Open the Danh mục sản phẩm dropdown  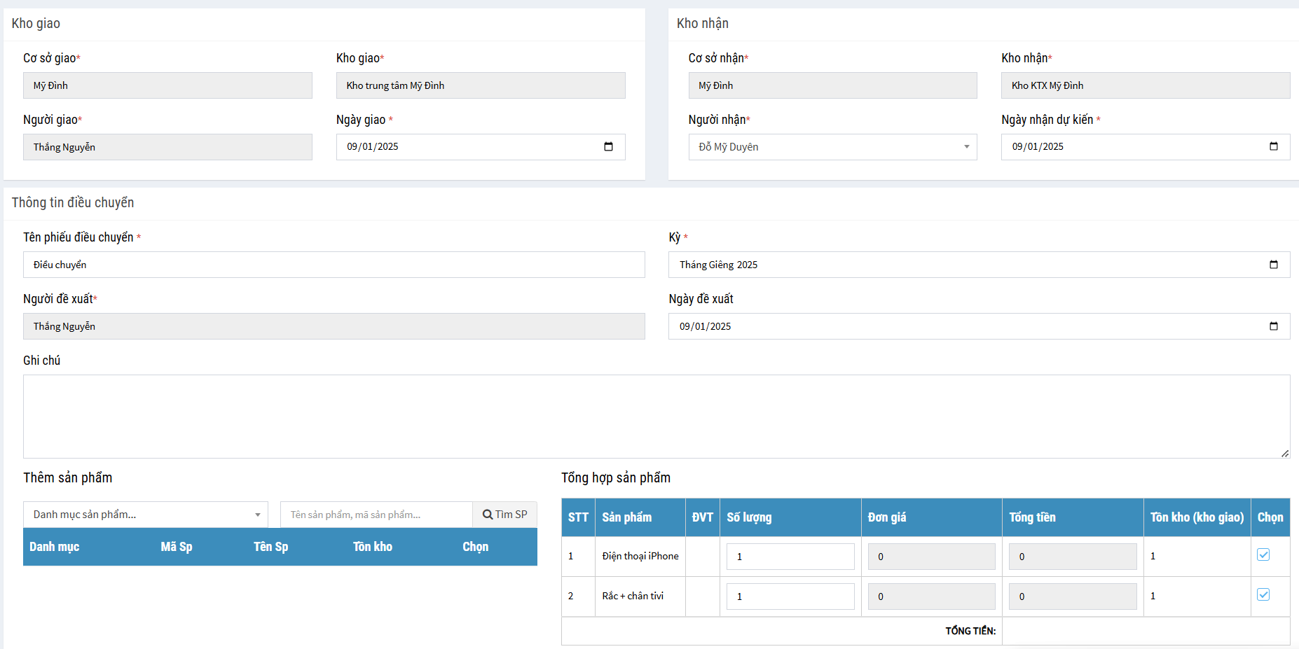pyautogui.click(x=145, y=515)
